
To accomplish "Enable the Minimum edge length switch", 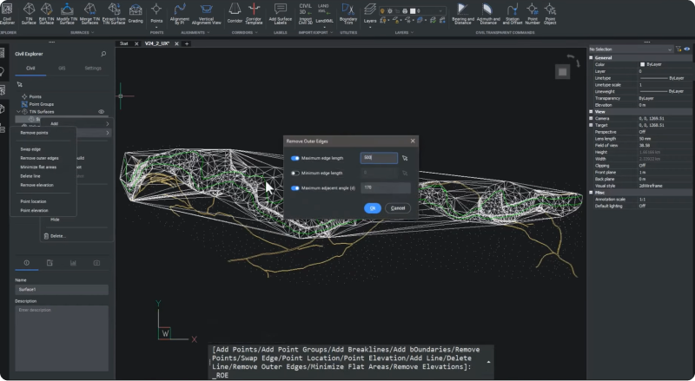I will click(295, 173).
